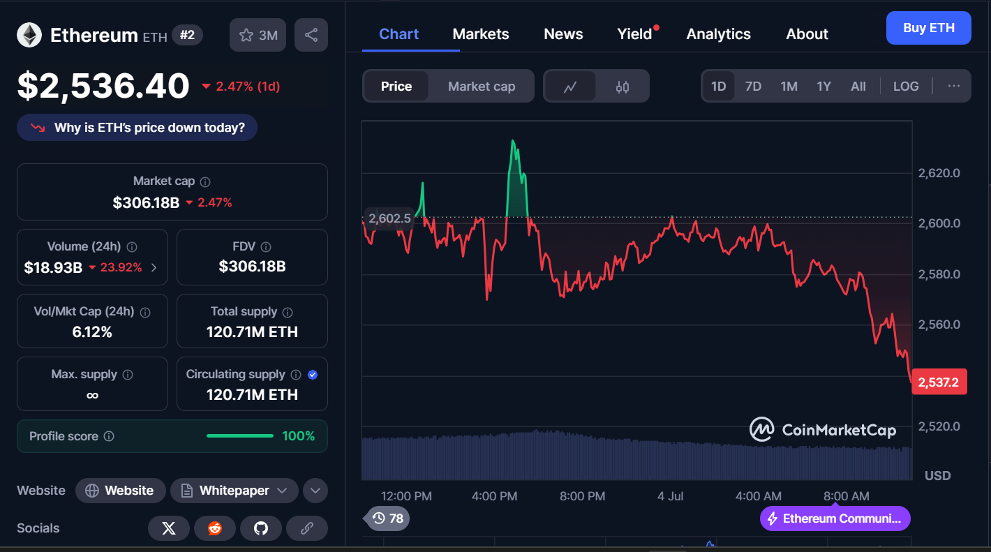Select the Price chart toggle
The image size is (991, 552).
coord(396,87)
